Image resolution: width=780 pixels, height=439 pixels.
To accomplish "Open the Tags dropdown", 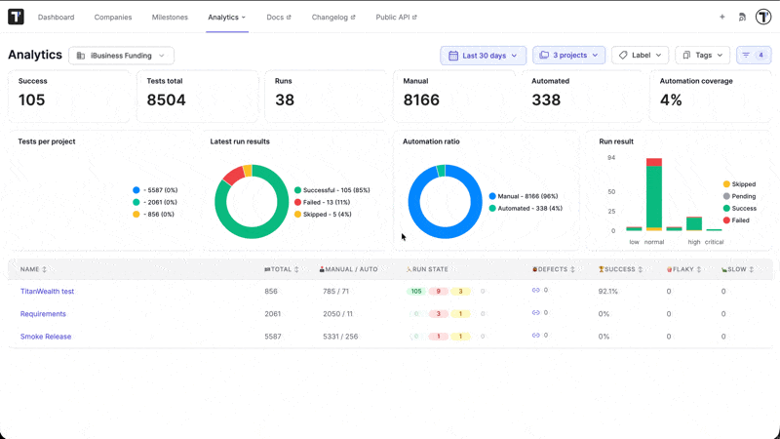I will pos(702,56).
